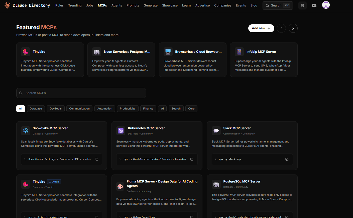Filter MCPs by Productivity

[128, 109]
